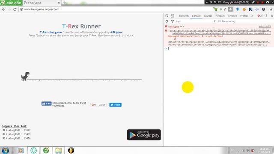274x154 pixels.
Task: Open downloads via the far-right download icon
Action: (x=271, y=9)
